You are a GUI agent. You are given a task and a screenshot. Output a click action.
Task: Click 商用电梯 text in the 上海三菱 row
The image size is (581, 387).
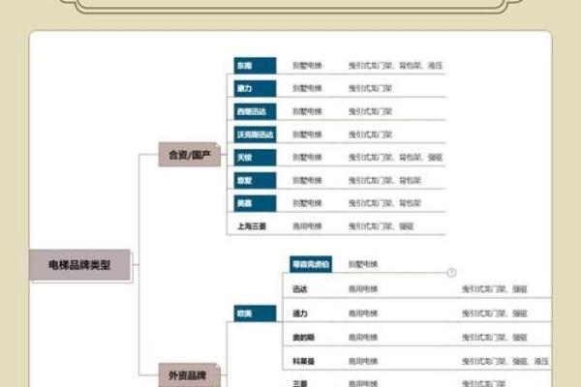click(x=307, y=226)
